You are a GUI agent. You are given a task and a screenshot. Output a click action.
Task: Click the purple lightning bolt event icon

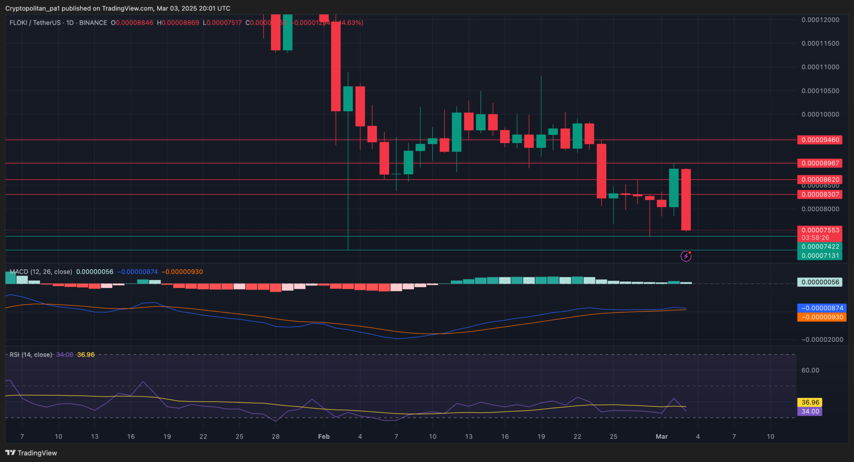[686, 256]
